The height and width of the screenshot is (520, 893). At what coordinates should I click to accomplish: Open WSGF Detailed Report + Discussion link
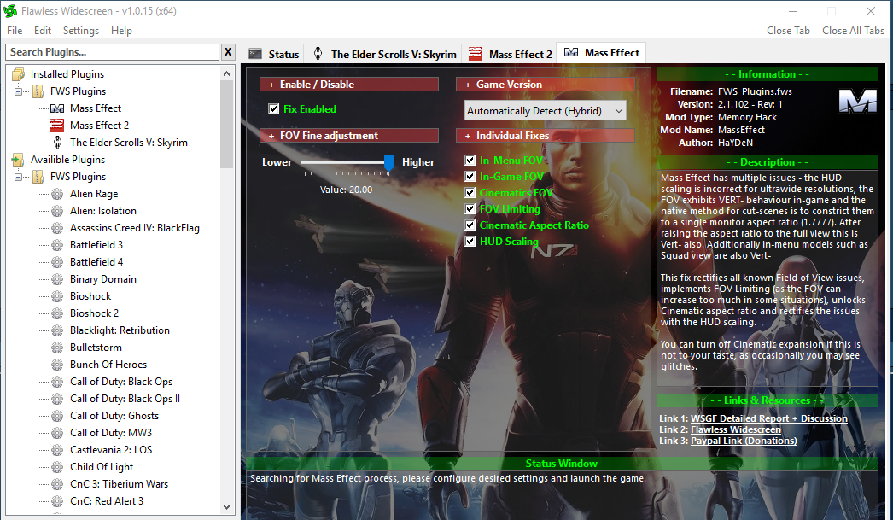769,418
